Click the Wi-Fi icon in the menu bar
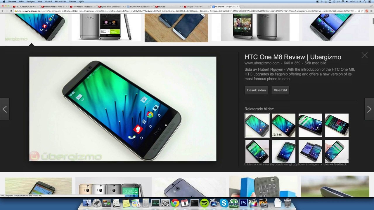The image size is (374, 210). 343,2
